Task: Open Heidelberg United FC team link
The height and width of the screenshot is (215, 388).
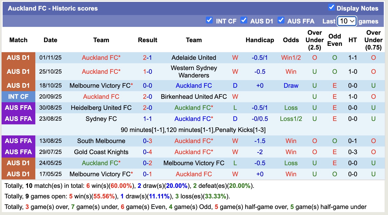Action: (x=101, y=107)
